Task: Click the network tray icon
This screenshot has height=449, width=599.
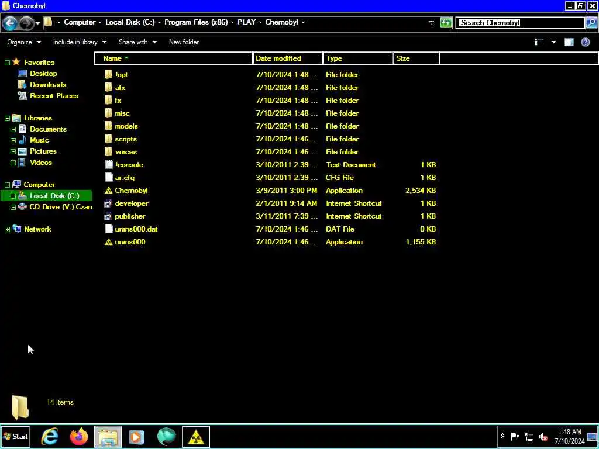Action: (529, 437)
